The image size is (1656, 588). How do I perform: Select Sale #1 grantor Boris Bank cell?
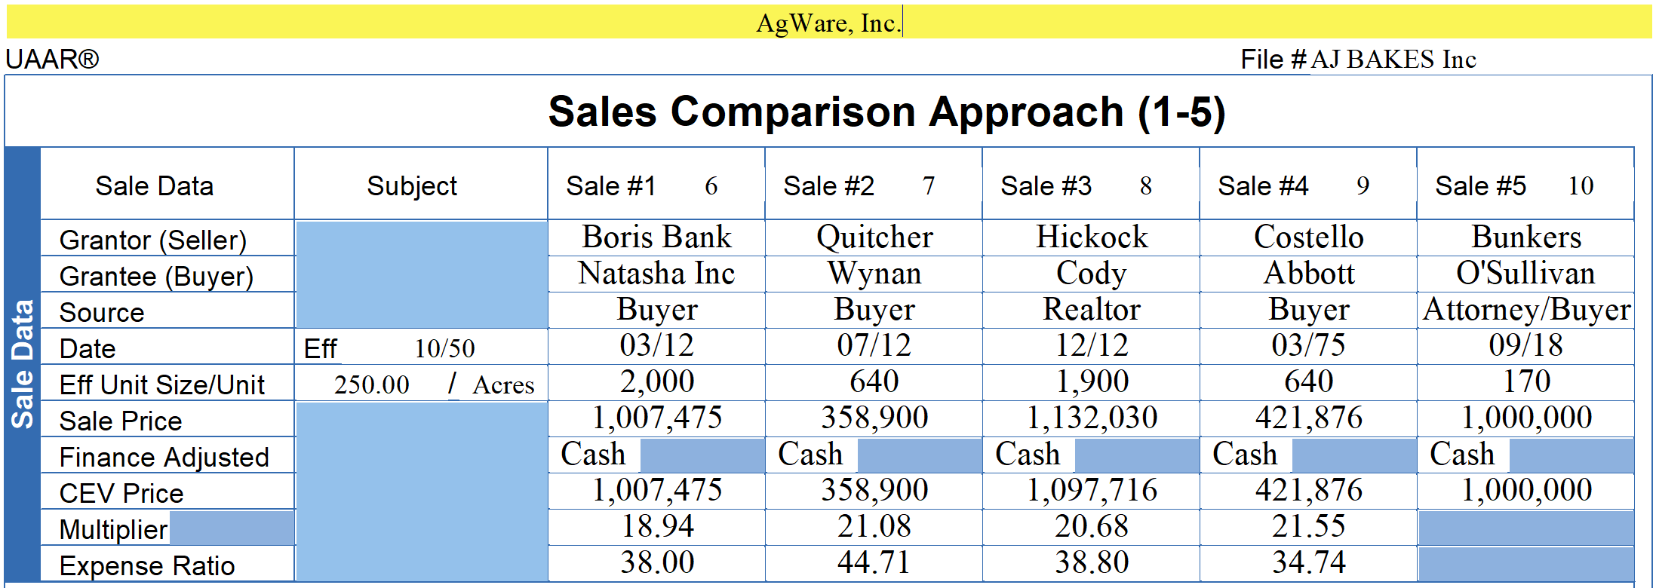pyautogui.click(x=656, y=237)
